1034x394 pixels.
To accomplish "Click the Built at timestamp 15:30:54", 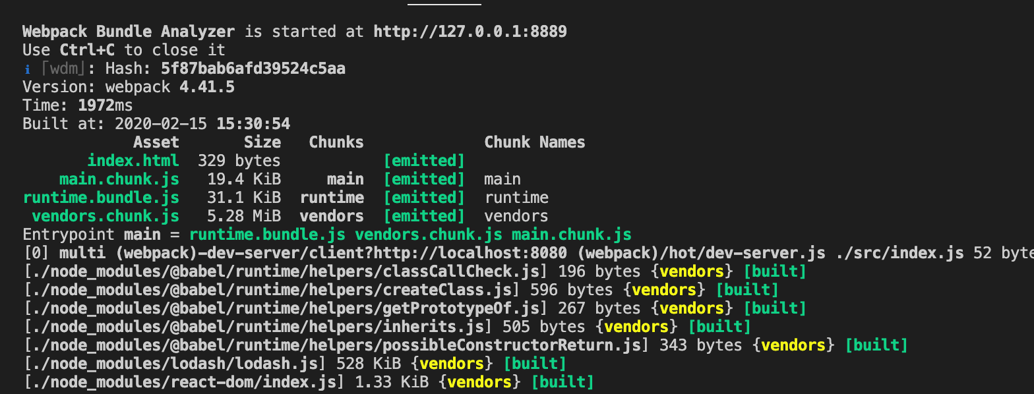I will coord(253,124).
